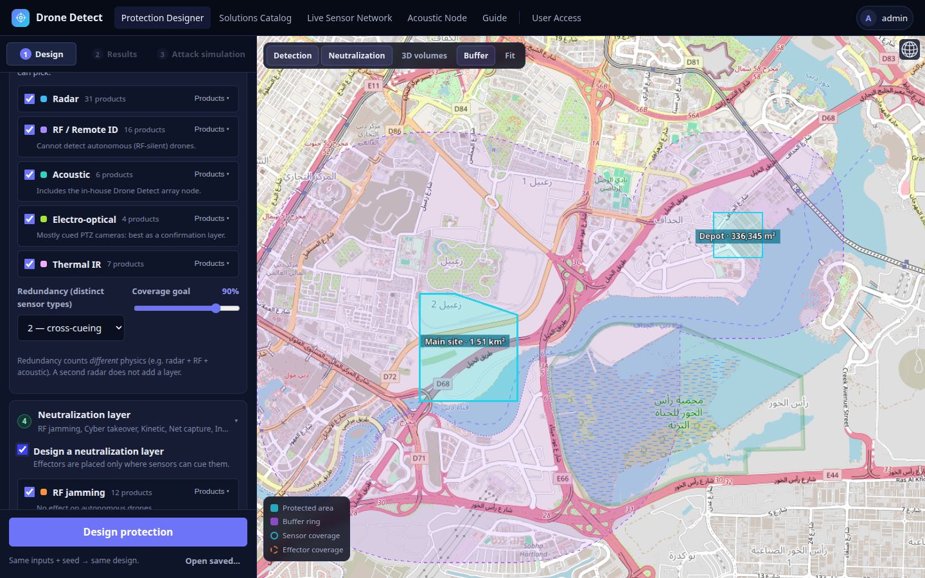Click the Drone Detect brand title
925x578 pixels.
click(69, 18)
